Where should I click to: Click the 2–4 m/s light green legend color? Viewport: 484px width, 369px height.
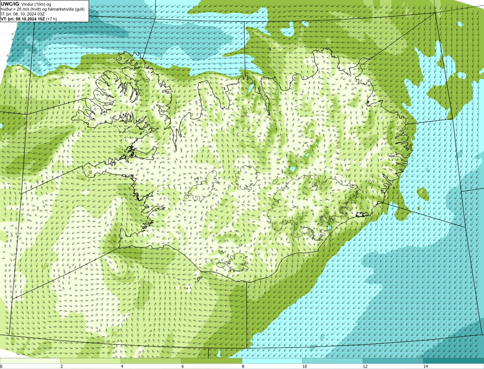(91, 361)
